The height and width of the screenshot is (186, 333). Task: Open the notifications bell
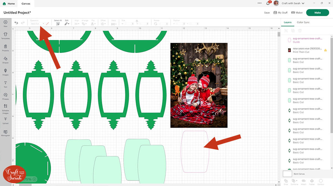tap(268, 3)
